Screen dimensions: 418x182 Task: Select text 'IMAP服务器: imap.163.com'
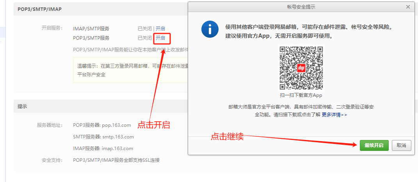click(x=103, y=149)
